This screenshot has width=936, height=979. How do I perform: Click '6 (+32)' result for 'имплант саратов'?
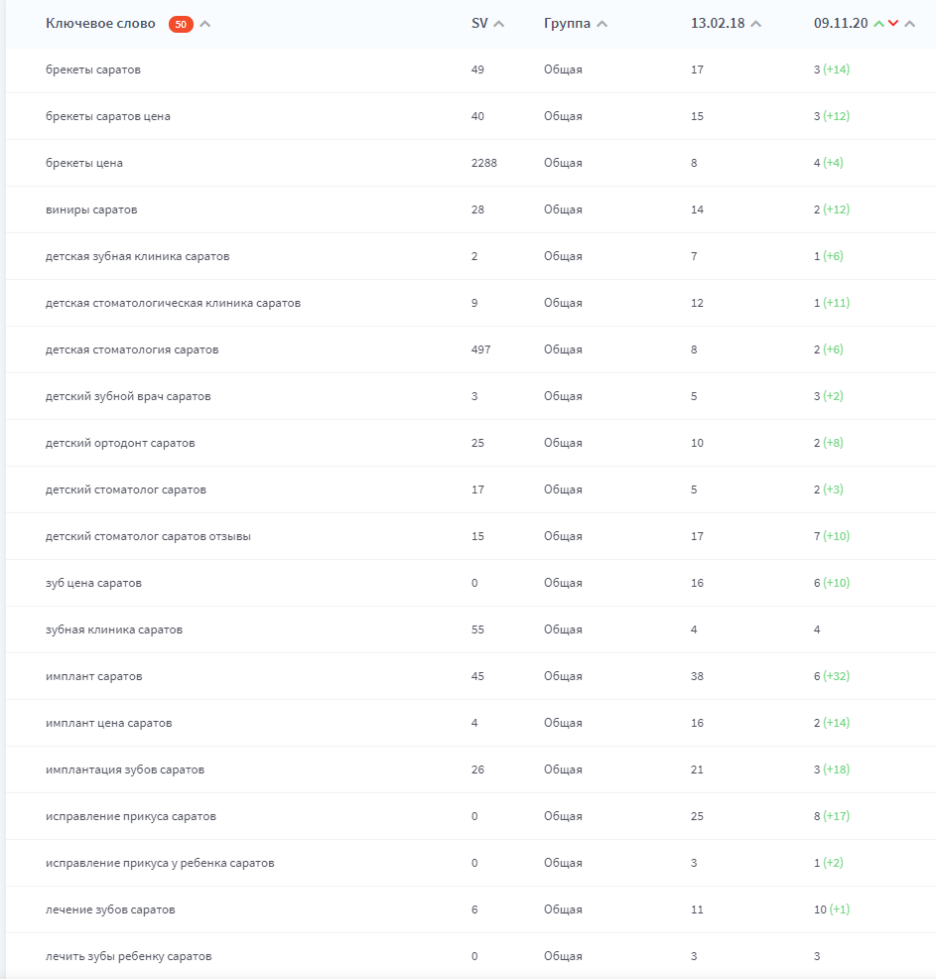click(x=832, y=676)
